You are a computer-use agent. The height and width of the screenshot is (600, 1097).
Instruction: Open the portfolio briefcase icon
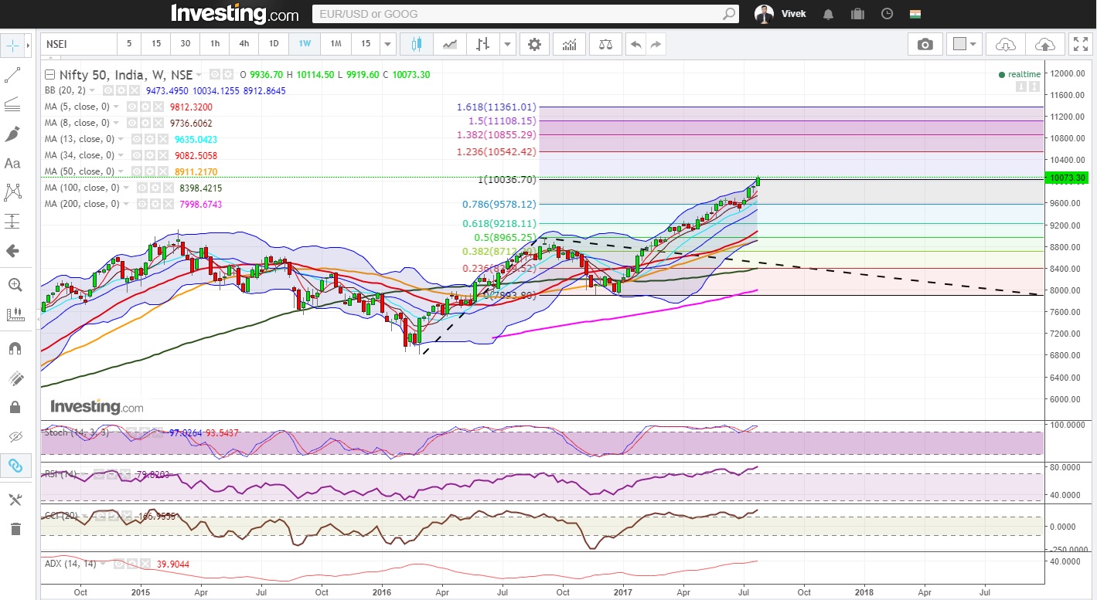(857, 14)
